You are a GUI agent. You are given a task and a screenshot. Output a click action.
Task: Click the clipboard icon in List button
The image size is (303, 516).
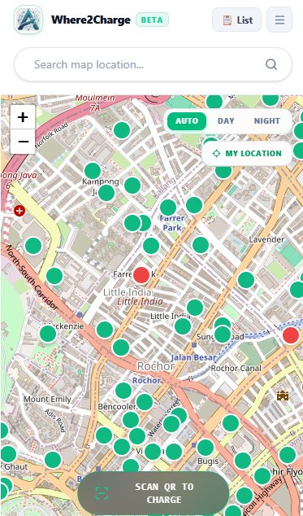tap(227, 20)
